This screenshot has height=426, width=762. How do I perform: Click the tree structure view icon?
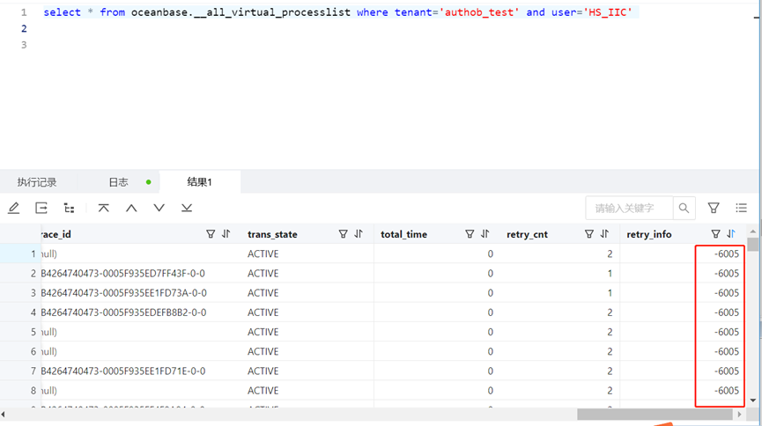69,209
